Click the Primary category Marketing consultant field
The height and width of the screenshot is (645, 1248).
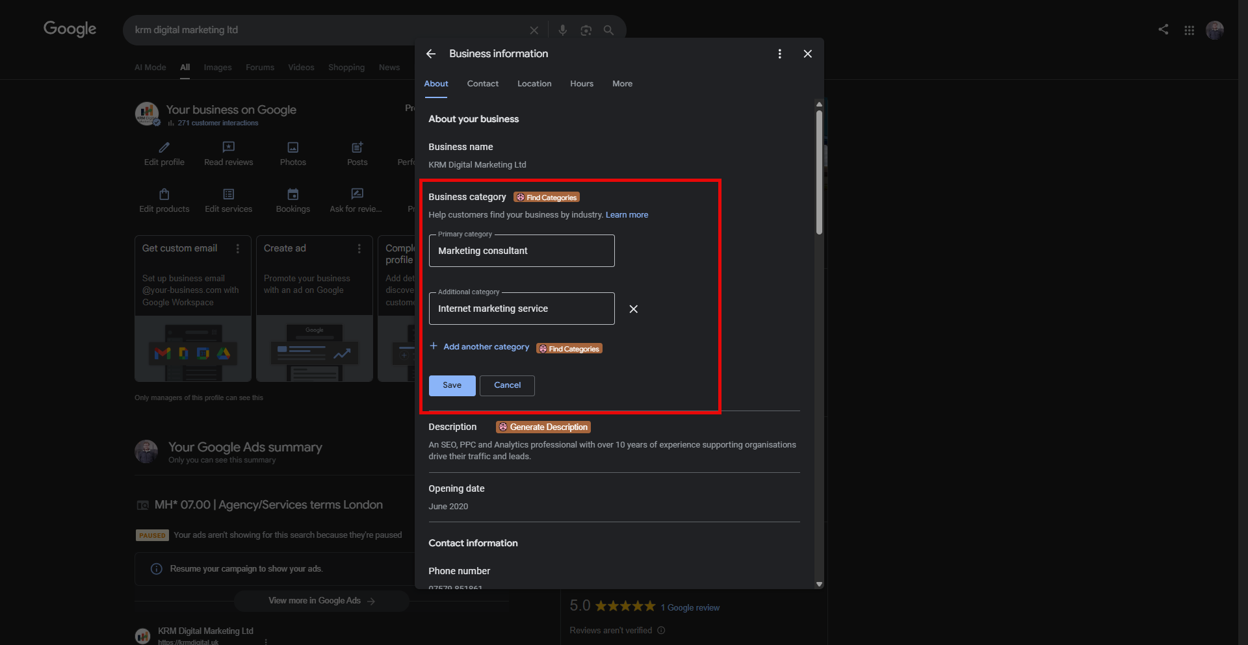point(522,251)
